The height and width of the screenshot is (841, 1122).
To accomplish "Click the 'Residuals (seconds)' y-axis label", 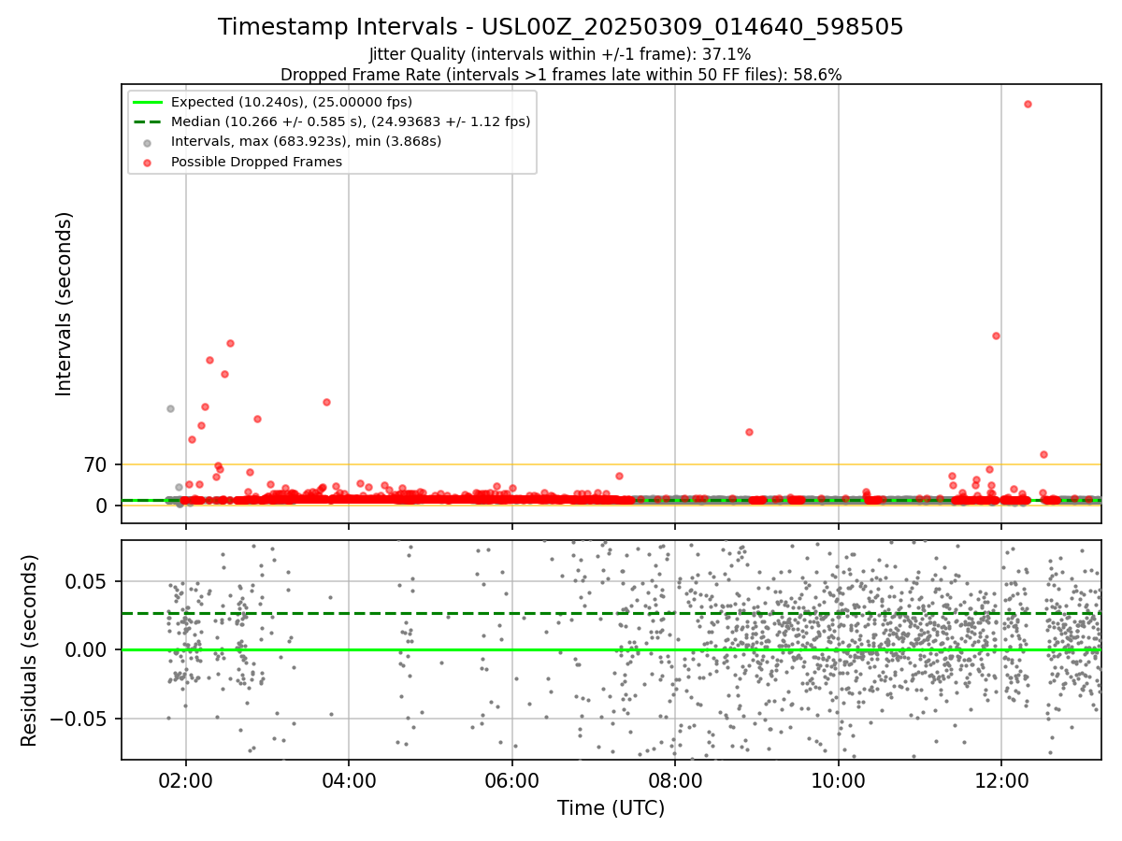I will pyautogui.click(x=30, y=650).
